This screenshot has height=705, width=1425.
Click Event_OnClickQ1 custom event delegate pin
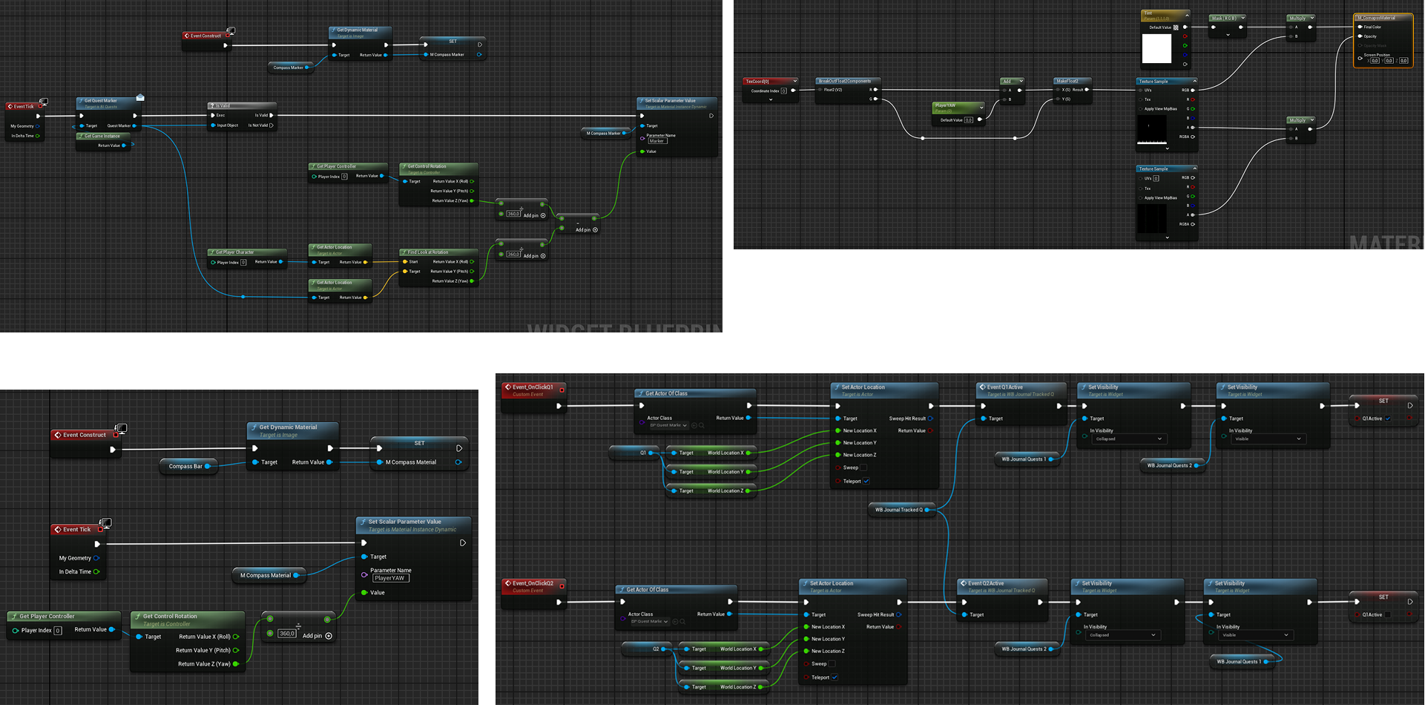point(562,390)
